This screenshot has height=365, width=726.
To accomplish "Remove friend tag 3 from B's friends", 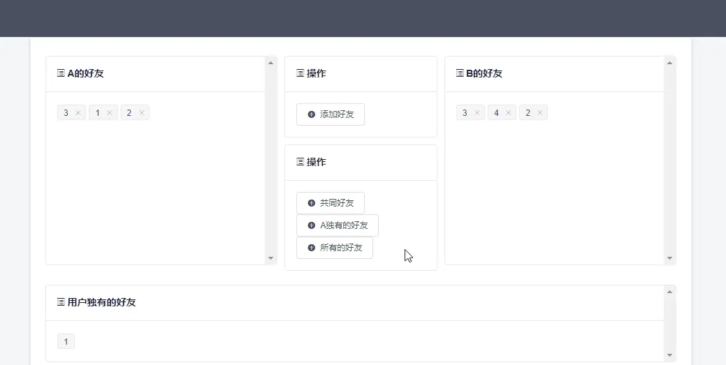I will [x=477, y=113].
